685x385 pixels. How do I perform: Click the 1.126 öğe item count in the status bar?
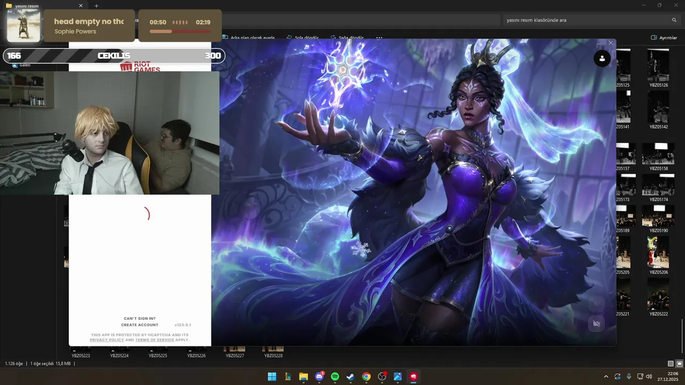pos(14,364)
